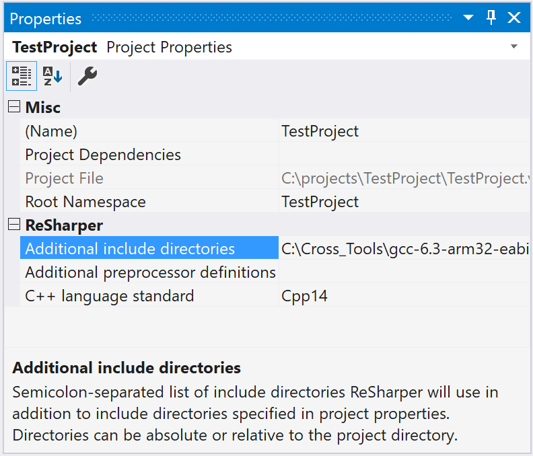Open window position dropdown arrow in title bar
The height and width of the screenshot is (456, 533).
(x=470, y=18)
